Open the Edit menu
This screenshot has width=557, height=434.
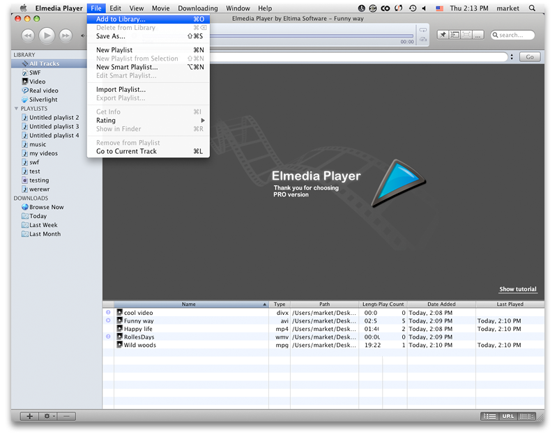pyautogui.click(x=115, y=8)
